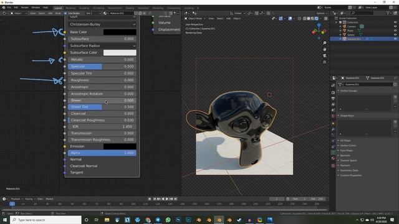The width and height of the screenshot is (399, 224).
Task: Click the Alpha value slider
Action: click(102, 153)
